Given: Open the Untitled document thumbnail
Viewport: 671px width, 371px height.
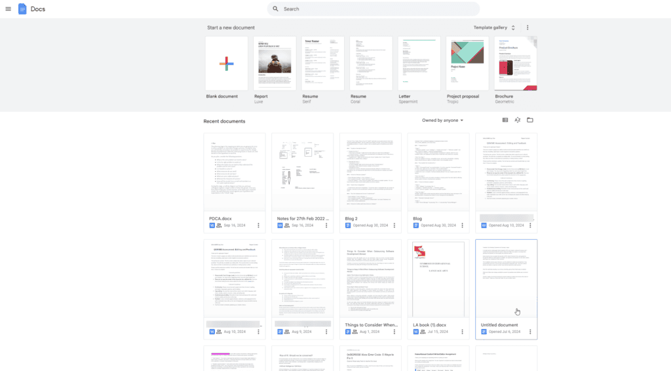Looking at the screenshot, I should [x=507, y=279].
